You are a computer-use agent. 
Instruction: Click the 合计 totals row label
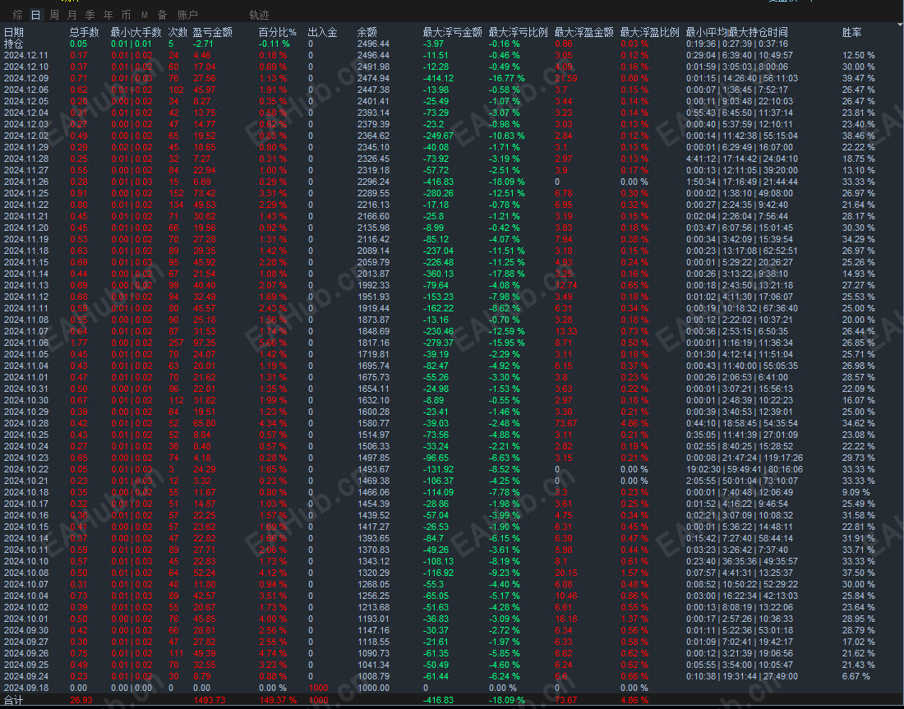click(x=14, y=700)
